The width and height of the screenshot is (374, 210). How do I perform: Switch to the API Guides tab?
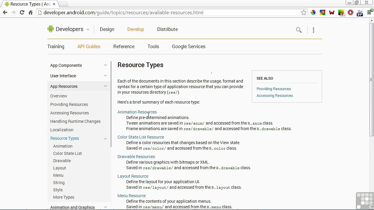pyautogui.click(x=89, y=46)
